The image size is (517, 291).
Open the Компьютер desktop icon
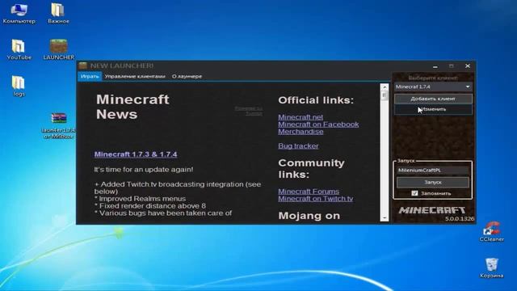coord(19,14)
